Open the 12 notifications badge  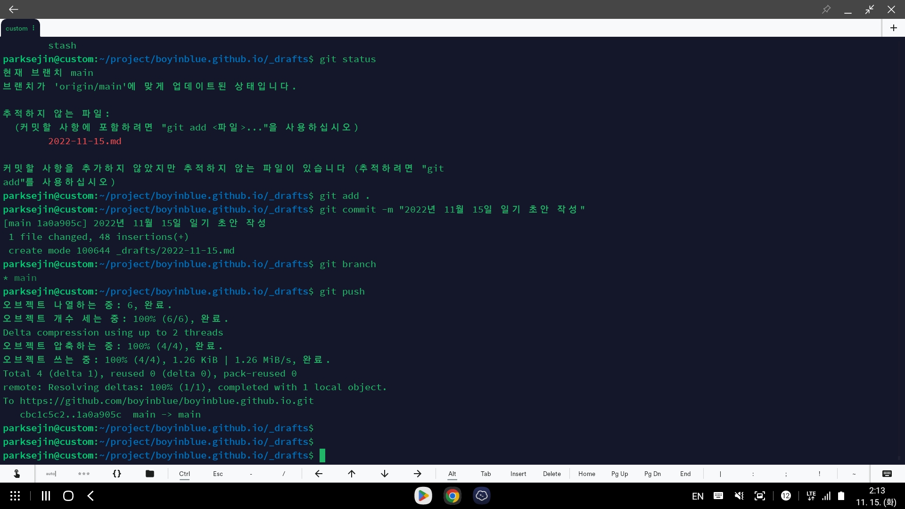(786, 496)
